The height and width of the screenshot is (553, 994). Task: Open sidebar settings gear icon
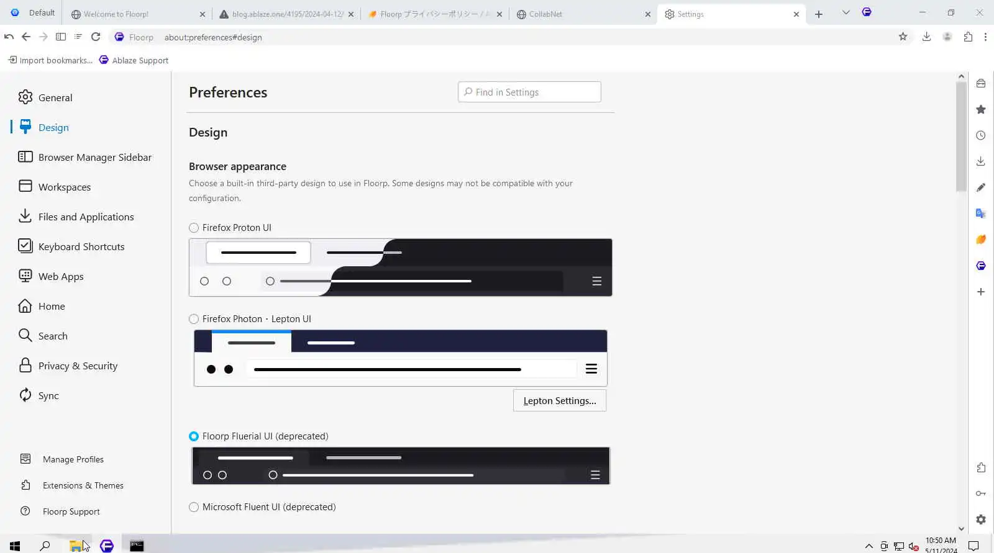pyautogui.click(x=981, y=520)
